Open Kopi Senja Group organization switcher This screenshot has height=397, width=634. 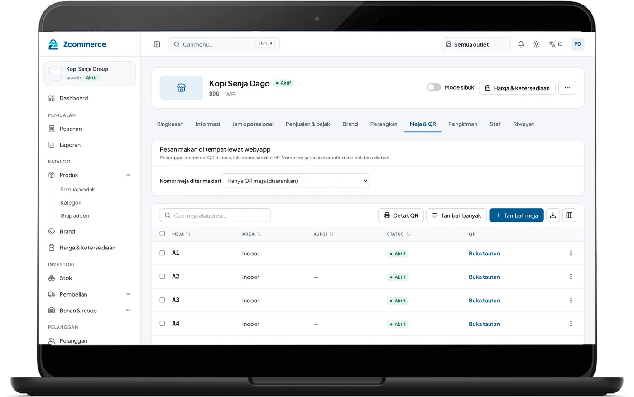[90, 73]
